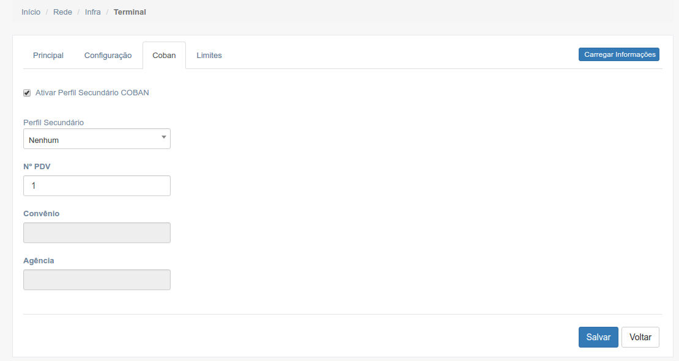The height and width of the screenshot is (361, 679).
Task: Select the Coban tab
Action: click(x=164, y=56)
